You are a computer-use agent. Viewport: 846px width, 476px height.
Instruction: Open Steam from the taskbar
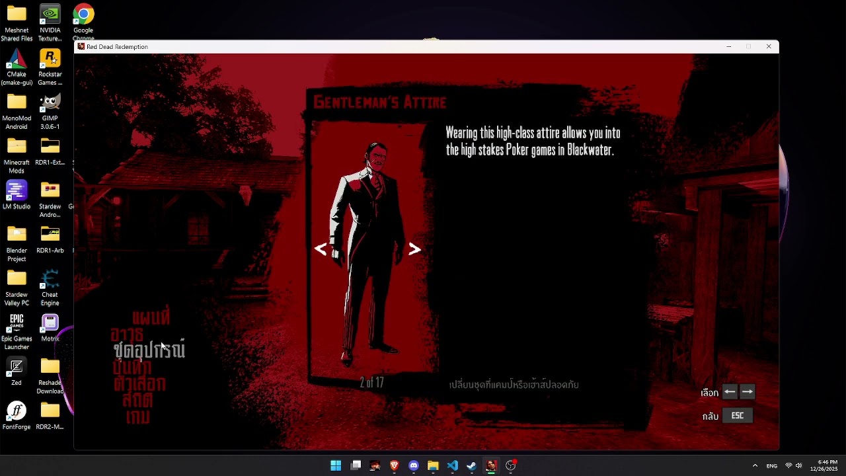(472, 465)
